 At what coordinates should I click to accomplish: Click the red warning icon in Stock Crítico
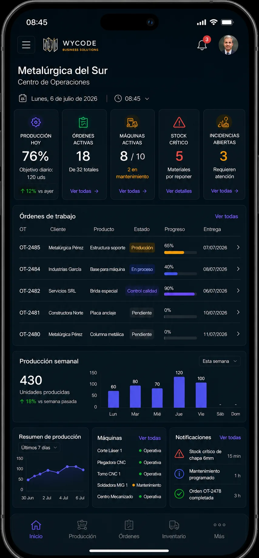click(179, 122)
